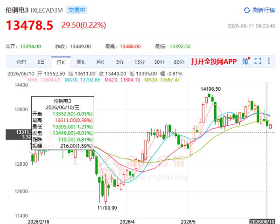Click the 12600 y-axis label
The image size is (280, 224).
(21, 164)
